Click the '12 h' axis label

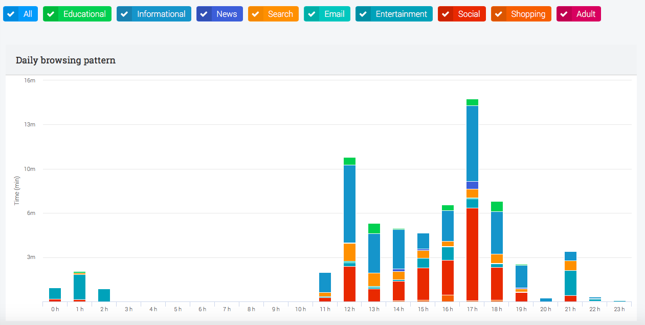(349, 309)
